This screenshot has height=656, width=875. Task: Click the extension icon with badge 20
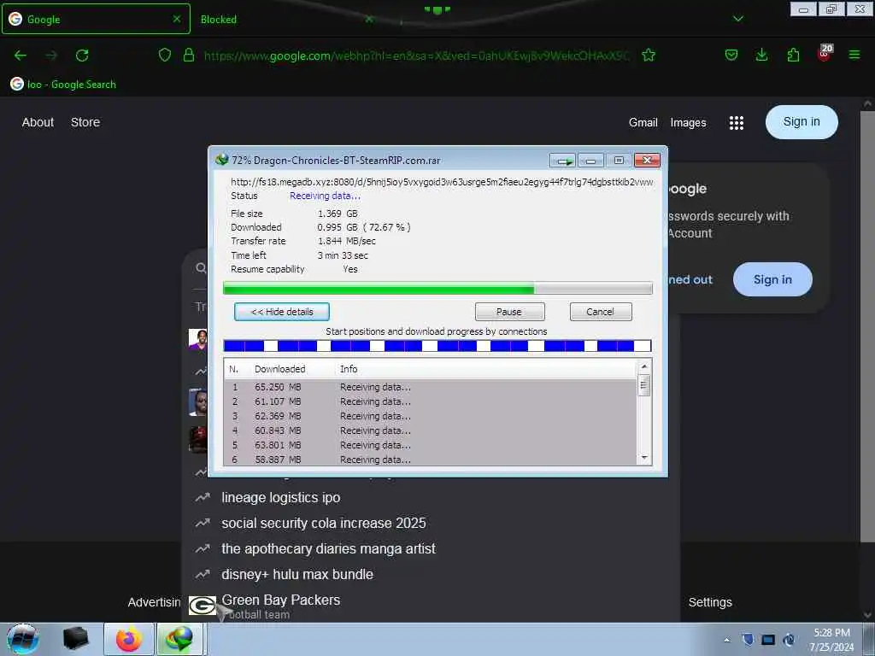coord(825,53)
